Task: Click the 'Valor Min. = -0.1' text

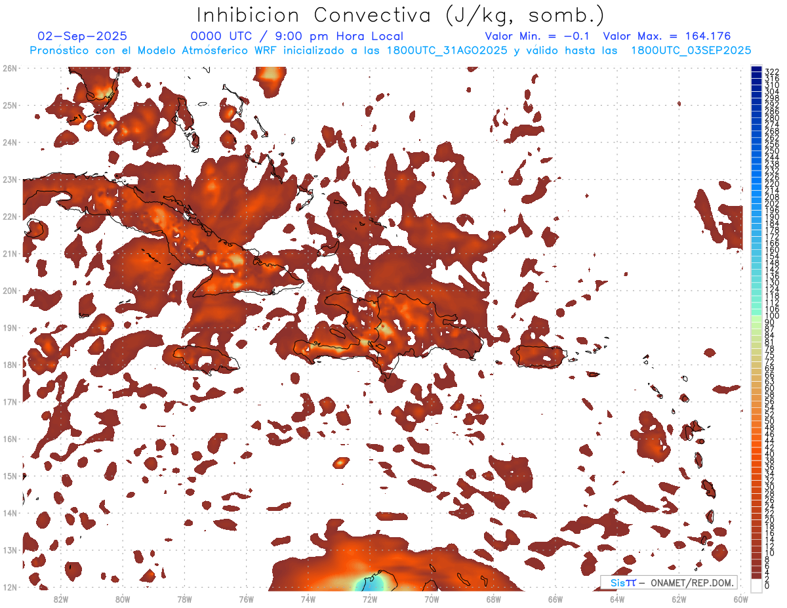Action: (538, 36)
